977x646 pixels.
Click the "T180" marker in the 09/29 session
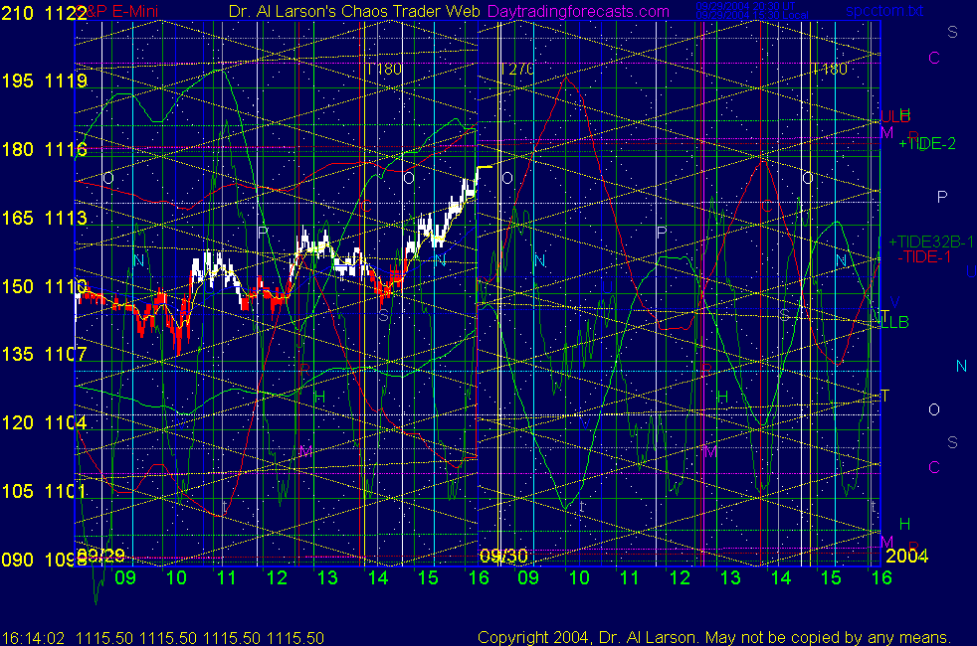point(383,70)
